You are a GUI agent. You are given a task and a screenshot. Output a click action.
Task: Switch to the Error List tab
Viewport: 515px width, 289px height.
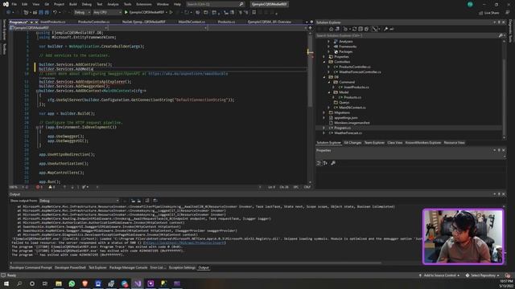[158, 267]
